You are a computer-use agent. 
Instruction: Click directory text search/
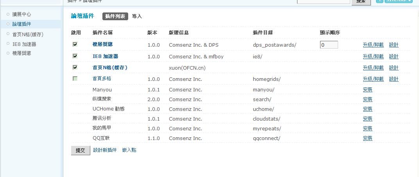(262, 100)
